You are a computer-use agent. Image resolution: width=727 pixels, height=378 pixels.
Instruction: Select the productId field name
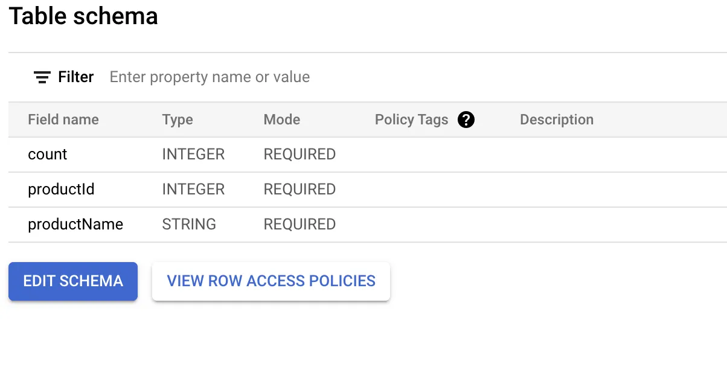pyautogui.click(x=61, y=190)
